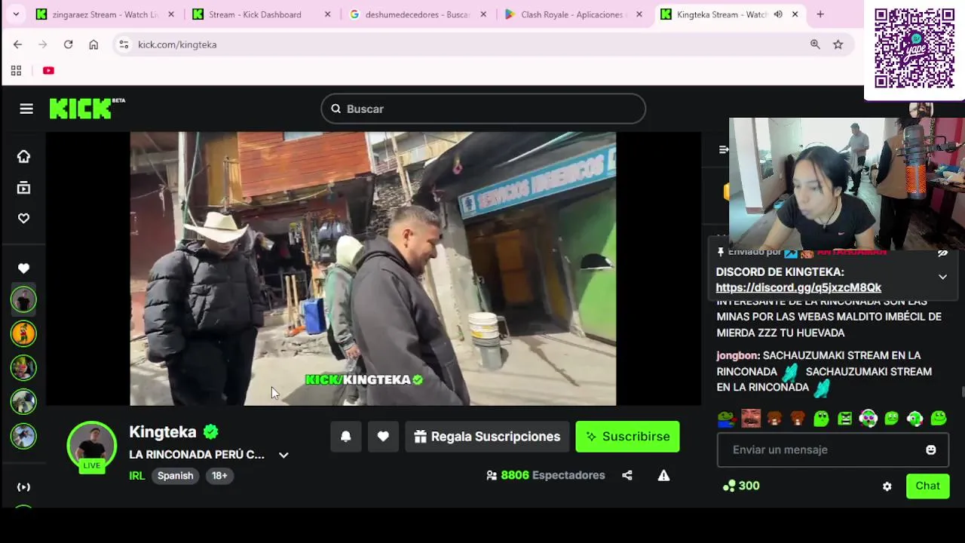
Task: Click the live broadcast icon in sidebar
Action: point(23,487)
